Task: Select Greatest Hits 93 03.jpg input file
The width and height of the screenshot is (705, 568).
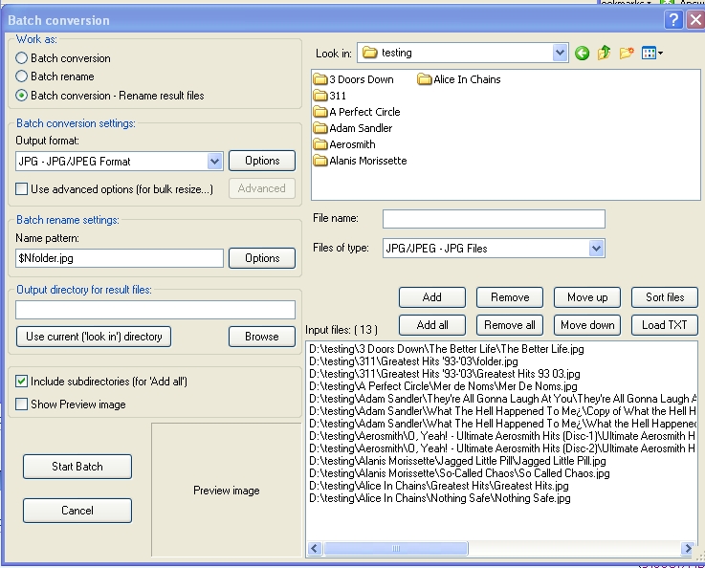Action: tap(444, 374)
